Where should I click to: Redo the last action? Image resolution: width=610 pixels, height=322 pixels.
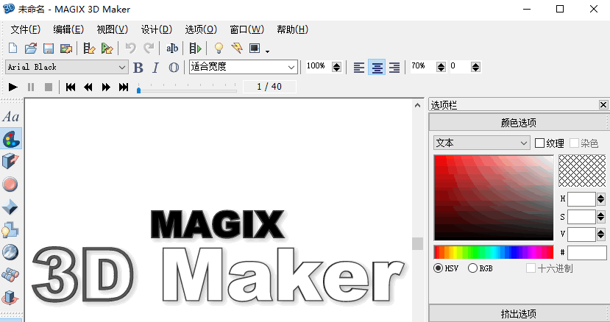click(149, 49)
